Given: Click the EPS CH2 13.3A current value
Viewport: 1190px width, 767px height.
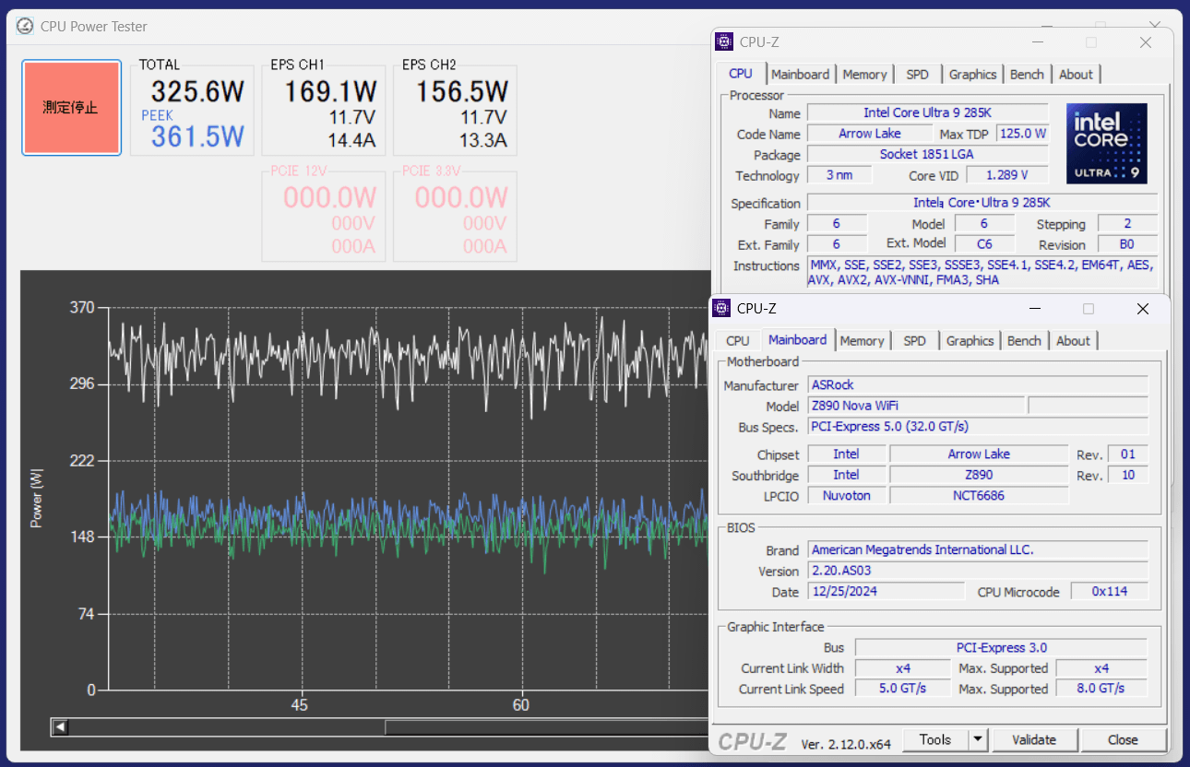Looking at the screenshot, I should tap(483, 140).
